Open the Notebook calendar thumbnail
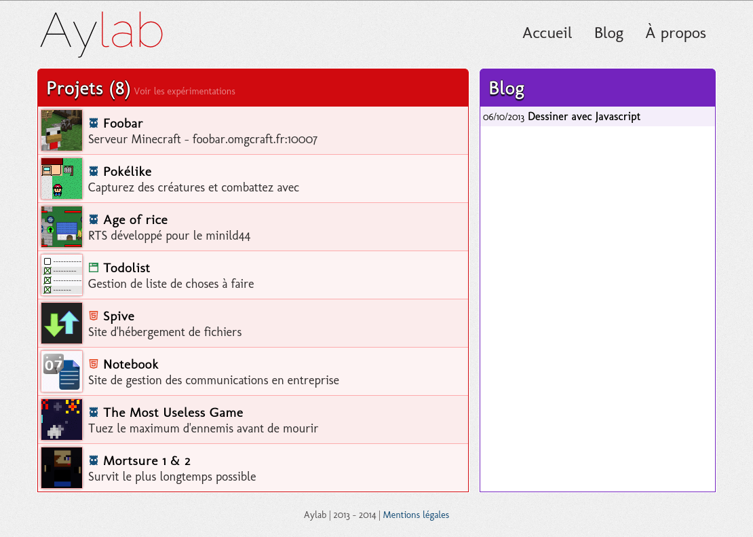This screenshot has height=537, width=753. 62,371
